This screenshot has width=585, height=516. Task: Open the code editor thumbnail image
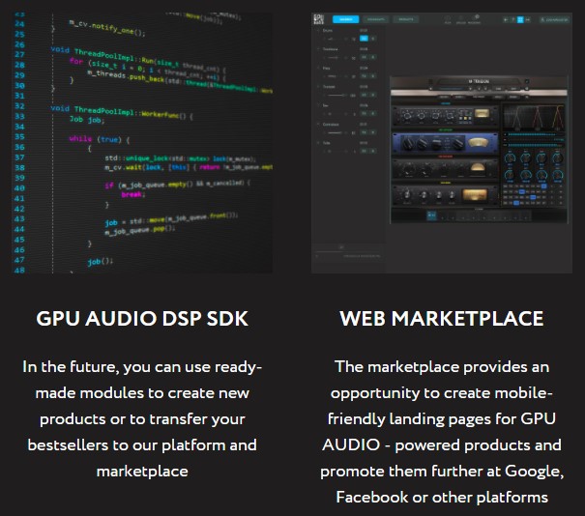pos(142,143)
